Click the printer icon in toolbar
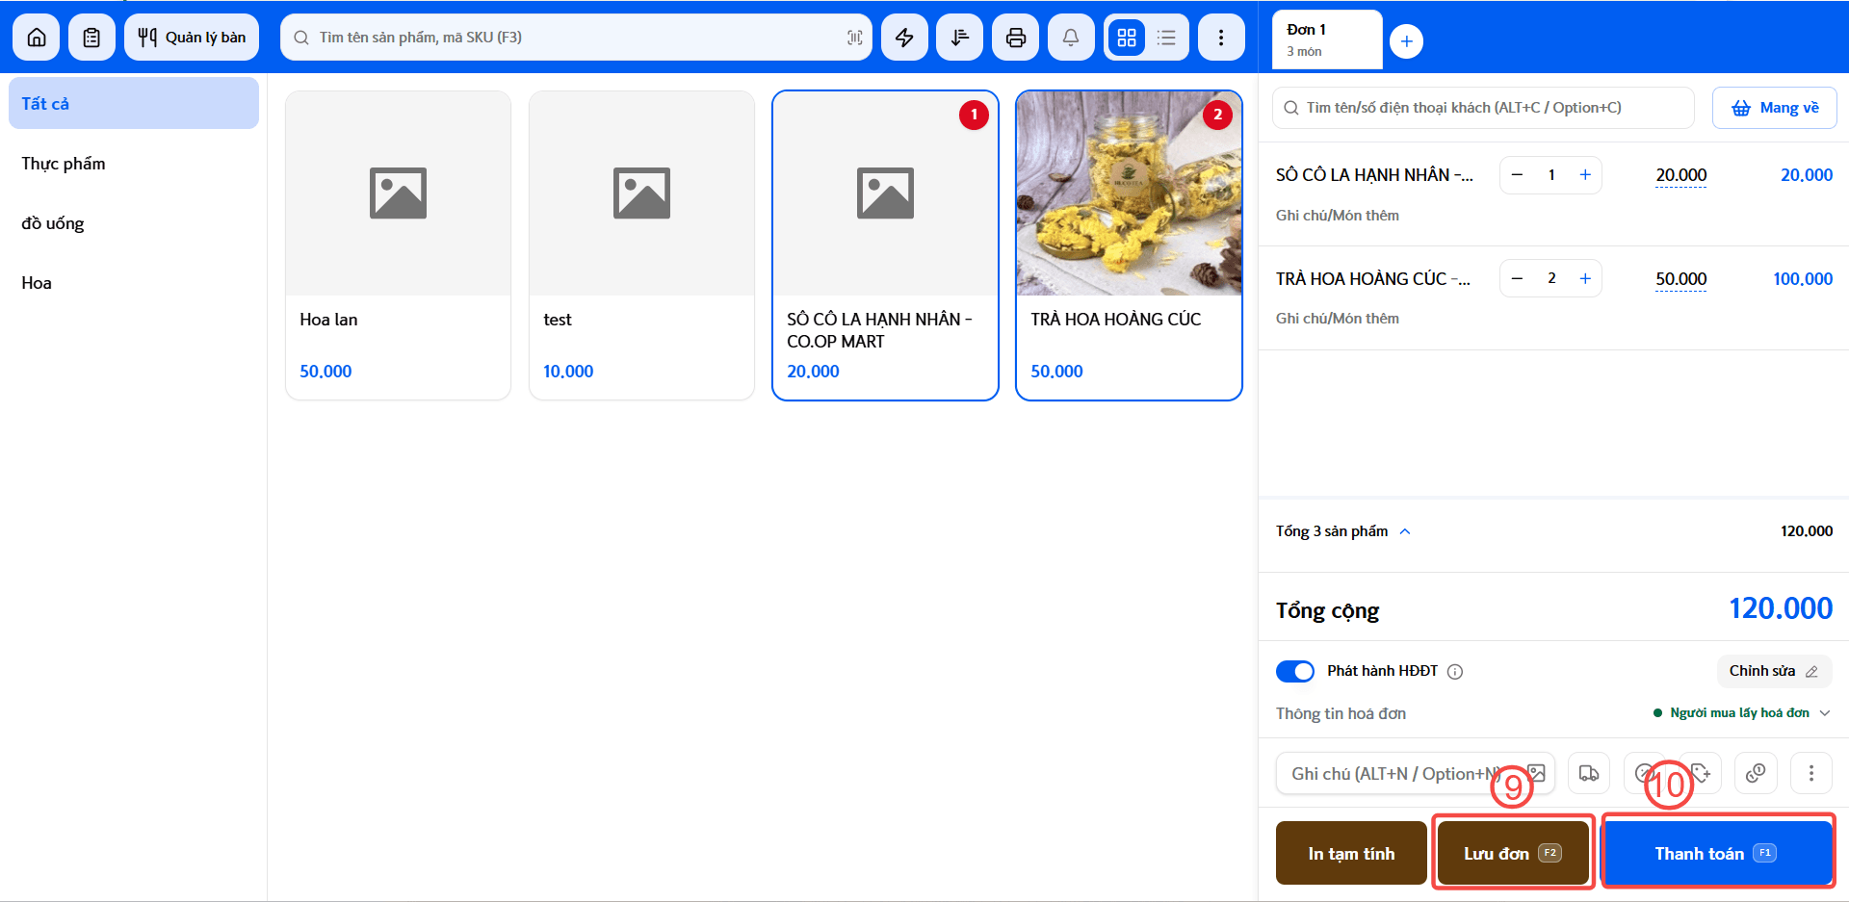 pos(1016,38)
